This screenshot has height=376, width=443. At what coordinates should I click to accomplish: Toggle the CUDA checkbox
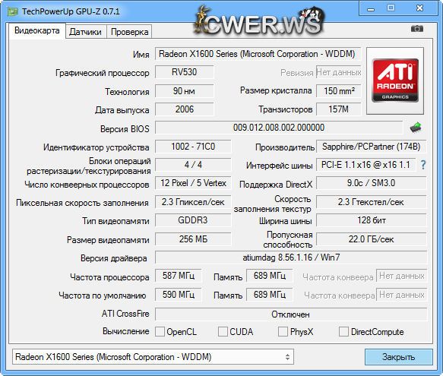click(223, 331)
